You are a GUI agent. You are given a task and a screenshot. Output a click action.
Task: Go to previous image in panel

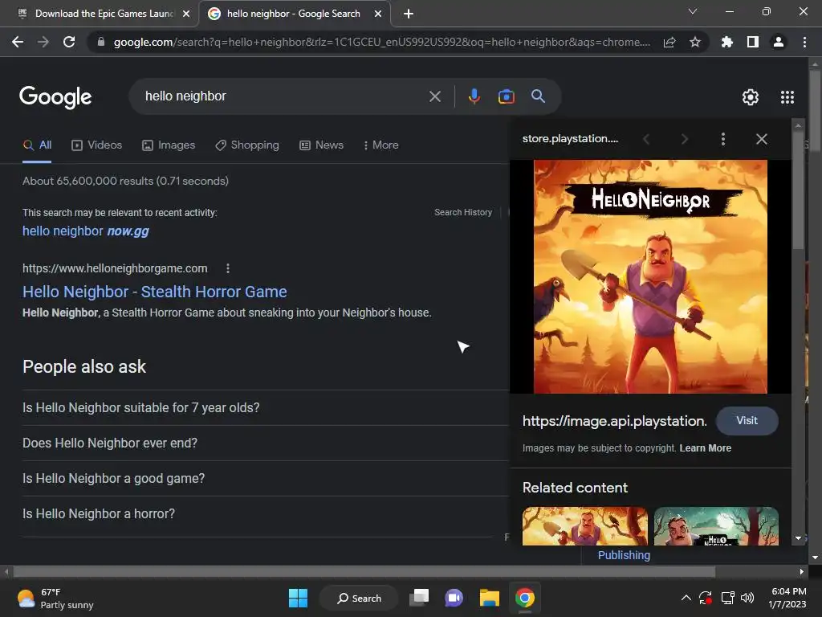646,139
